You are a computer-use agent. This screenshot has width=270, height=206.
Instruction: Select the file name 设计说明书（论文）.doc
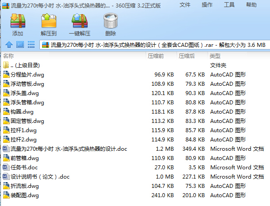[x=40, y=177]
